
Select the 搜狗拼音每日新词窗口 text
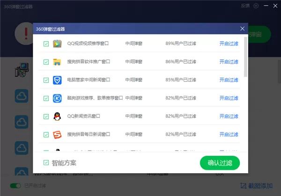[89, 134]
